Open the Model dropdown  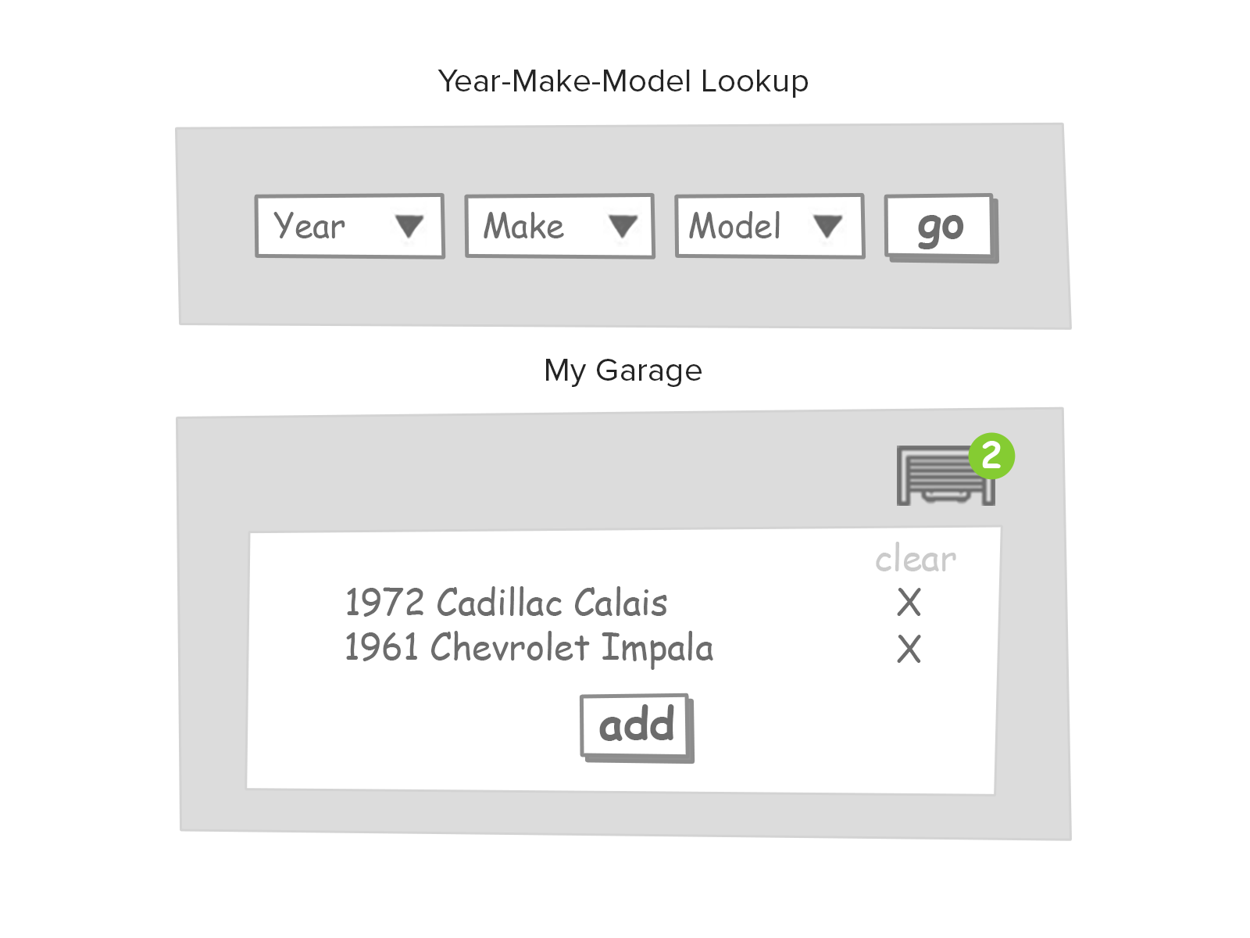tap(769, 226)
